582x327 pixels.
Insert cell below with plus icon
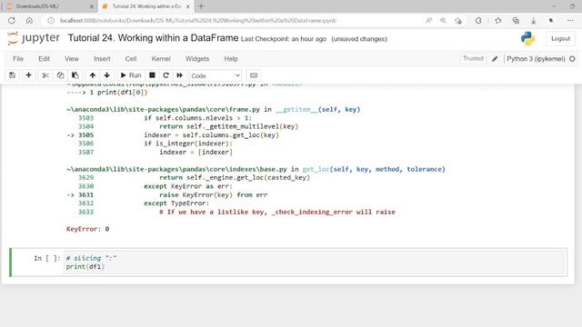(x=28, y=75)
